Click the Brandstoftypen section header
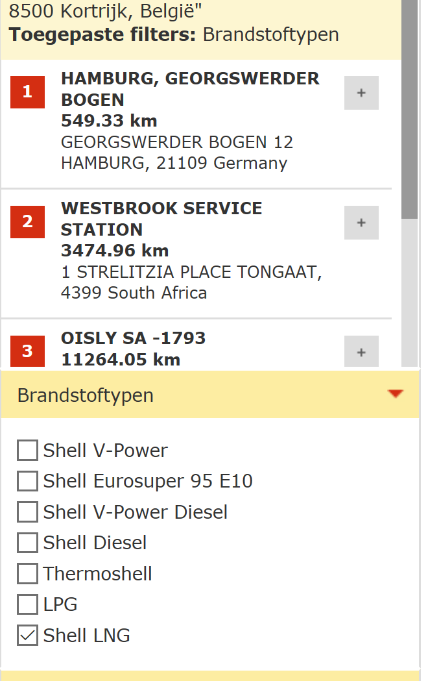Viewport: 428px width, 681px height. tap(210, 395)
